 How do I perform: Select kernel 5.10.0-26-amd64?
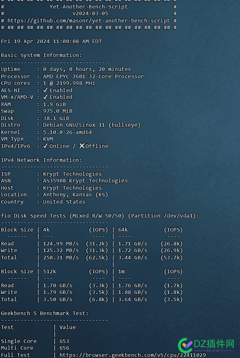(67, 132)
